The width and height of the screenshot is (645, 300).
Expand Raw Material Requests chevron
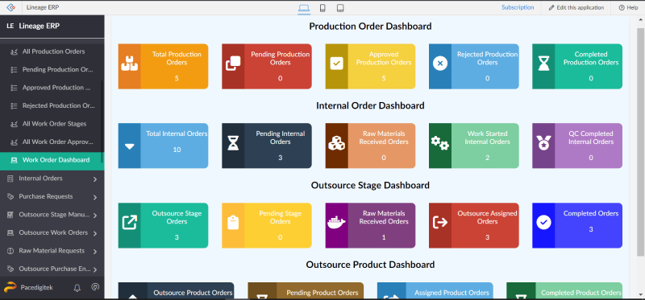[x=95, y=251]
